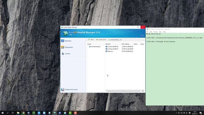Click the horizontal scrollbar in machine list
The width and height of the screenshot is (204, 115).
tap(123, 91)
